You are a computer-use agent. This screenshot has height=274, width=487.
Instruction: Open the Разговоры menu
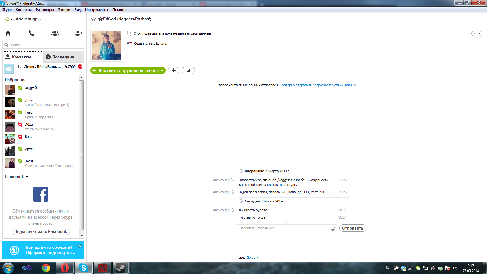[45, 10]
